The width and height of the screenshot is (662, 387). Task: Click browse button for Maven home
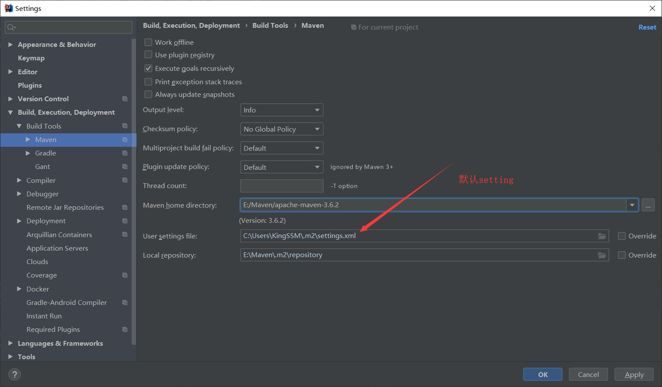point(648,205)
